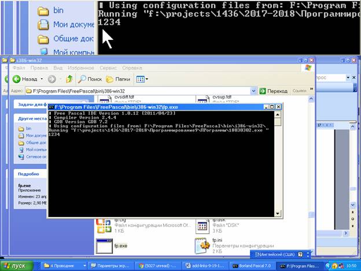Click EN Английский (США) language indicator
The height and width of the screenshot is (271, 361).
click(275, 255)
